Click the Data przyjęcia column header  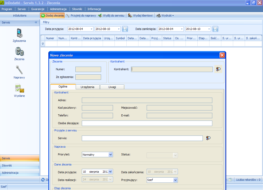pos(92,38)
